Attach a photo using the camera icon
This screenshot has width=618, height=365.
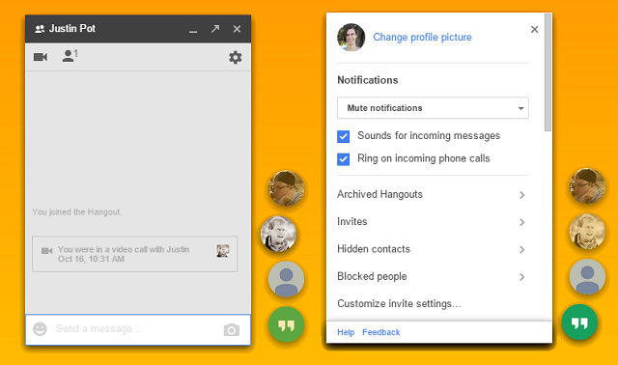pyautogui.click(x=232, y=329)
